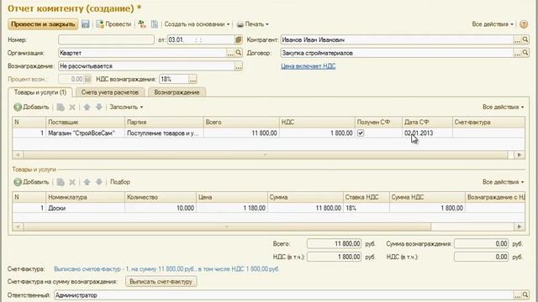
Task: Click the Контрагент field Иванов Иван Иванович
Action: (397, 39)
